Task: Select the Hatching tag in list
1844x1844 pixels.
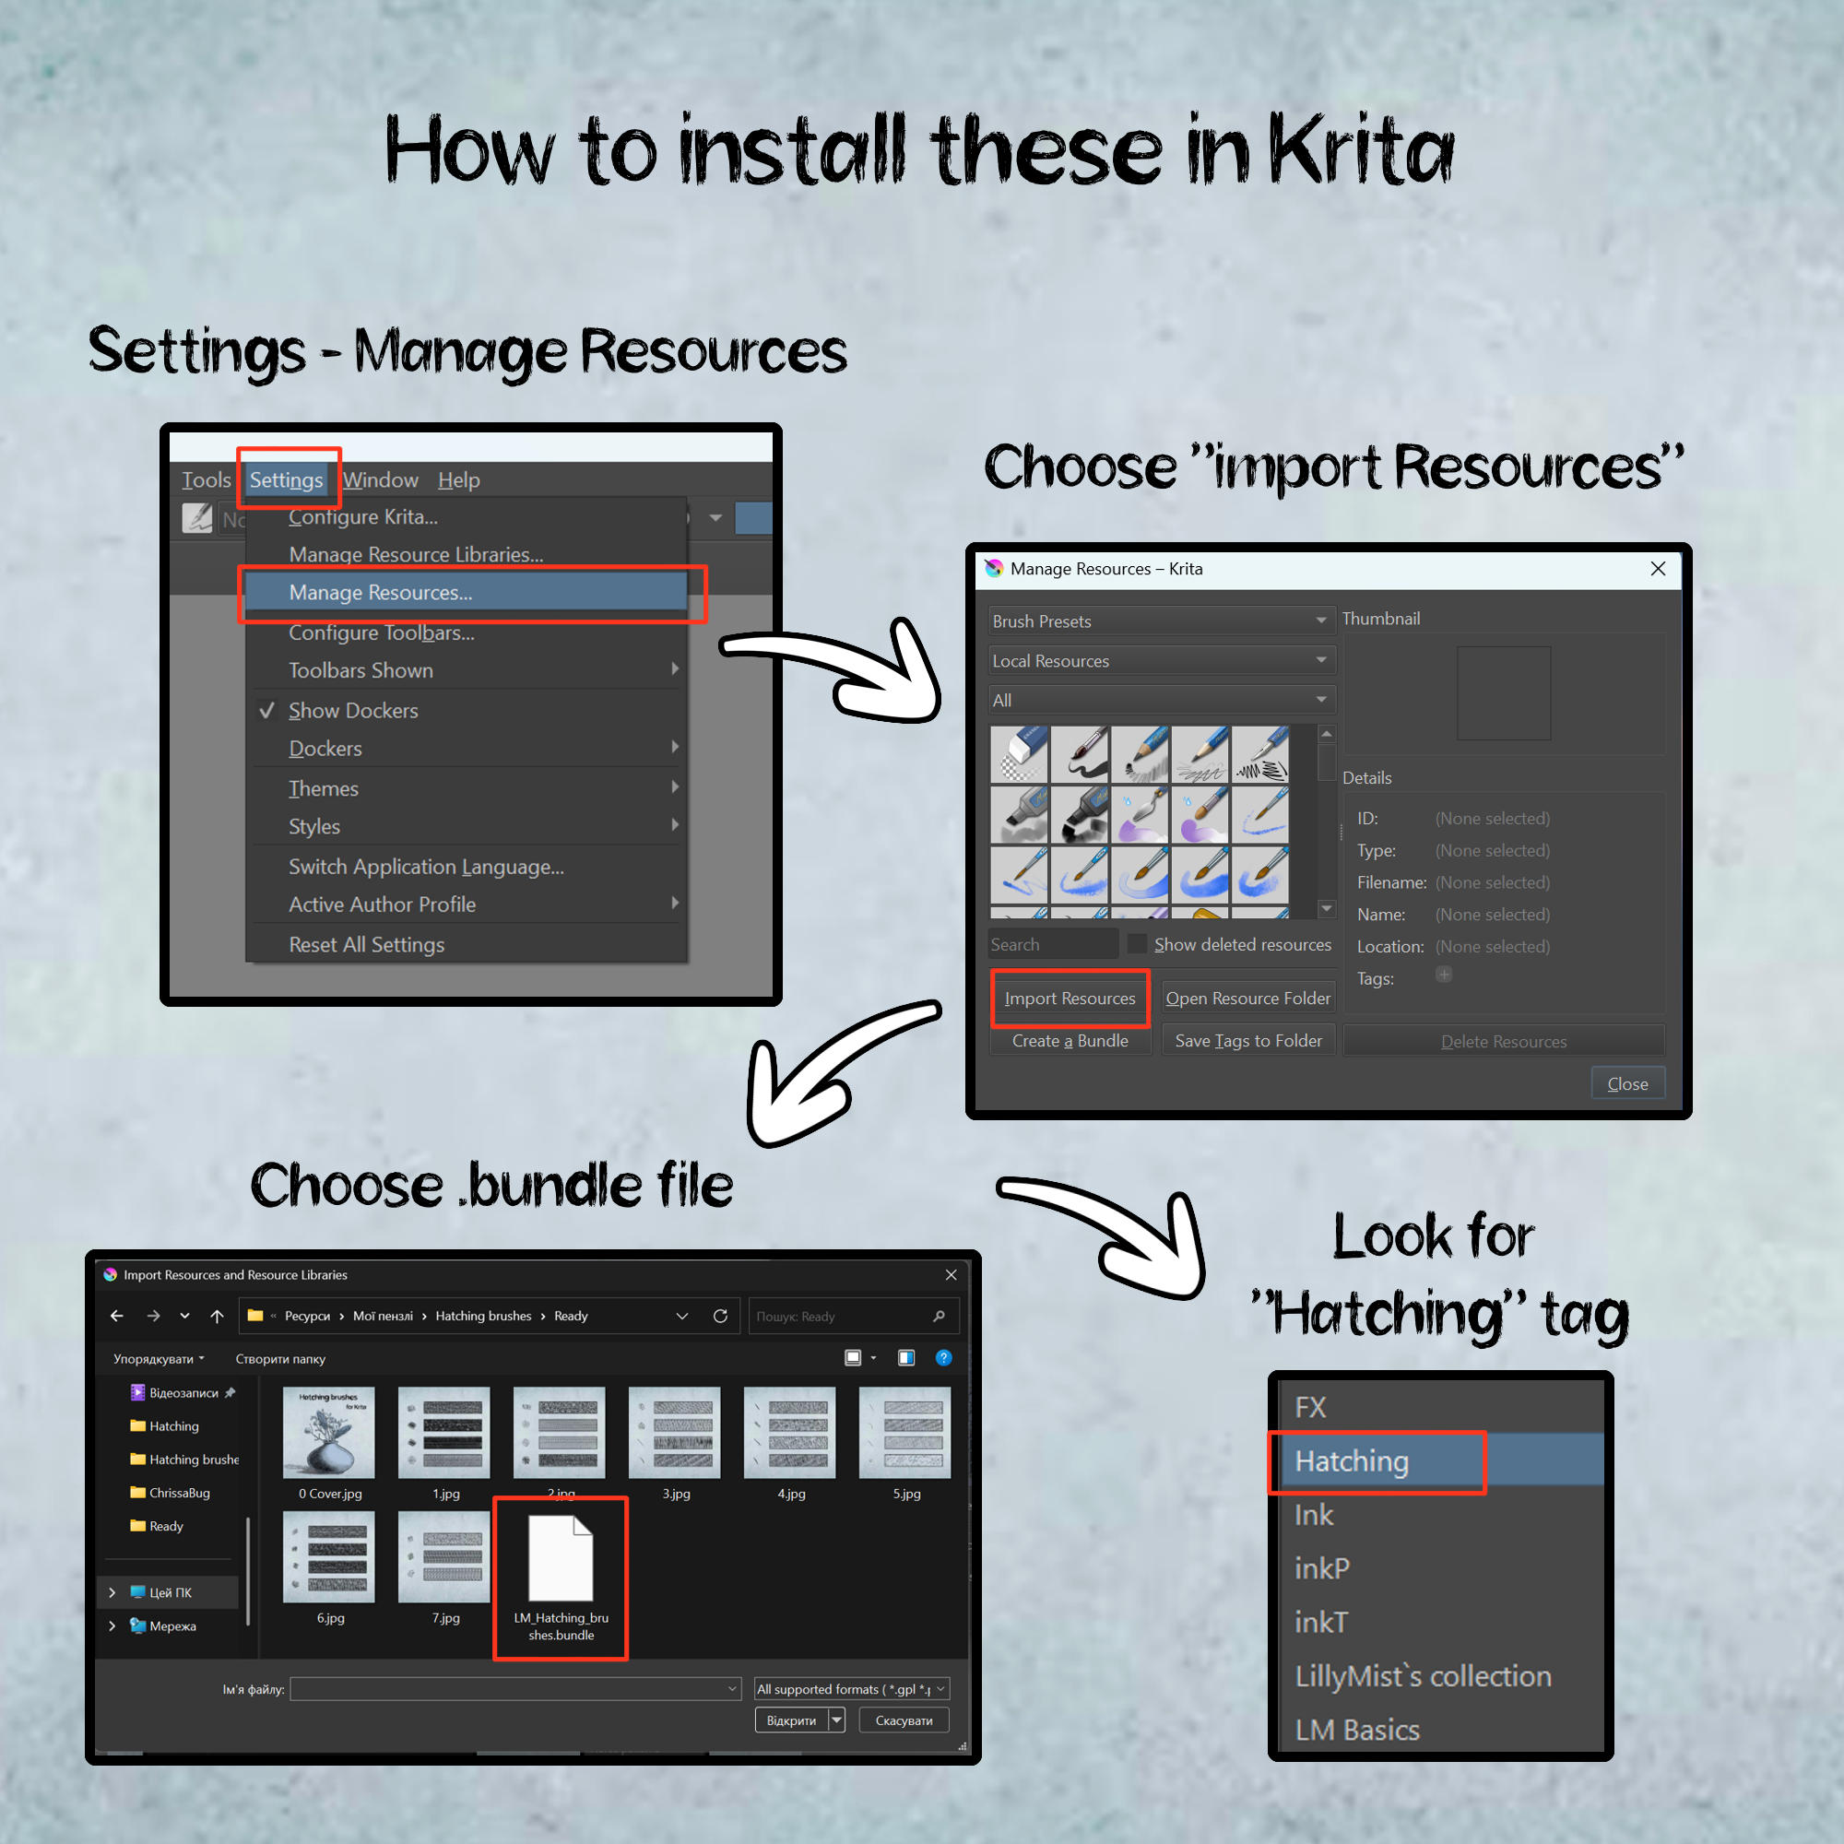Action: click(x=1352, y=1461)
